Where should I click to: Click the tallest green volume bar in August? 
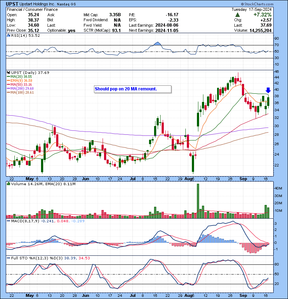pyautogui.click(x=198, y=201)
